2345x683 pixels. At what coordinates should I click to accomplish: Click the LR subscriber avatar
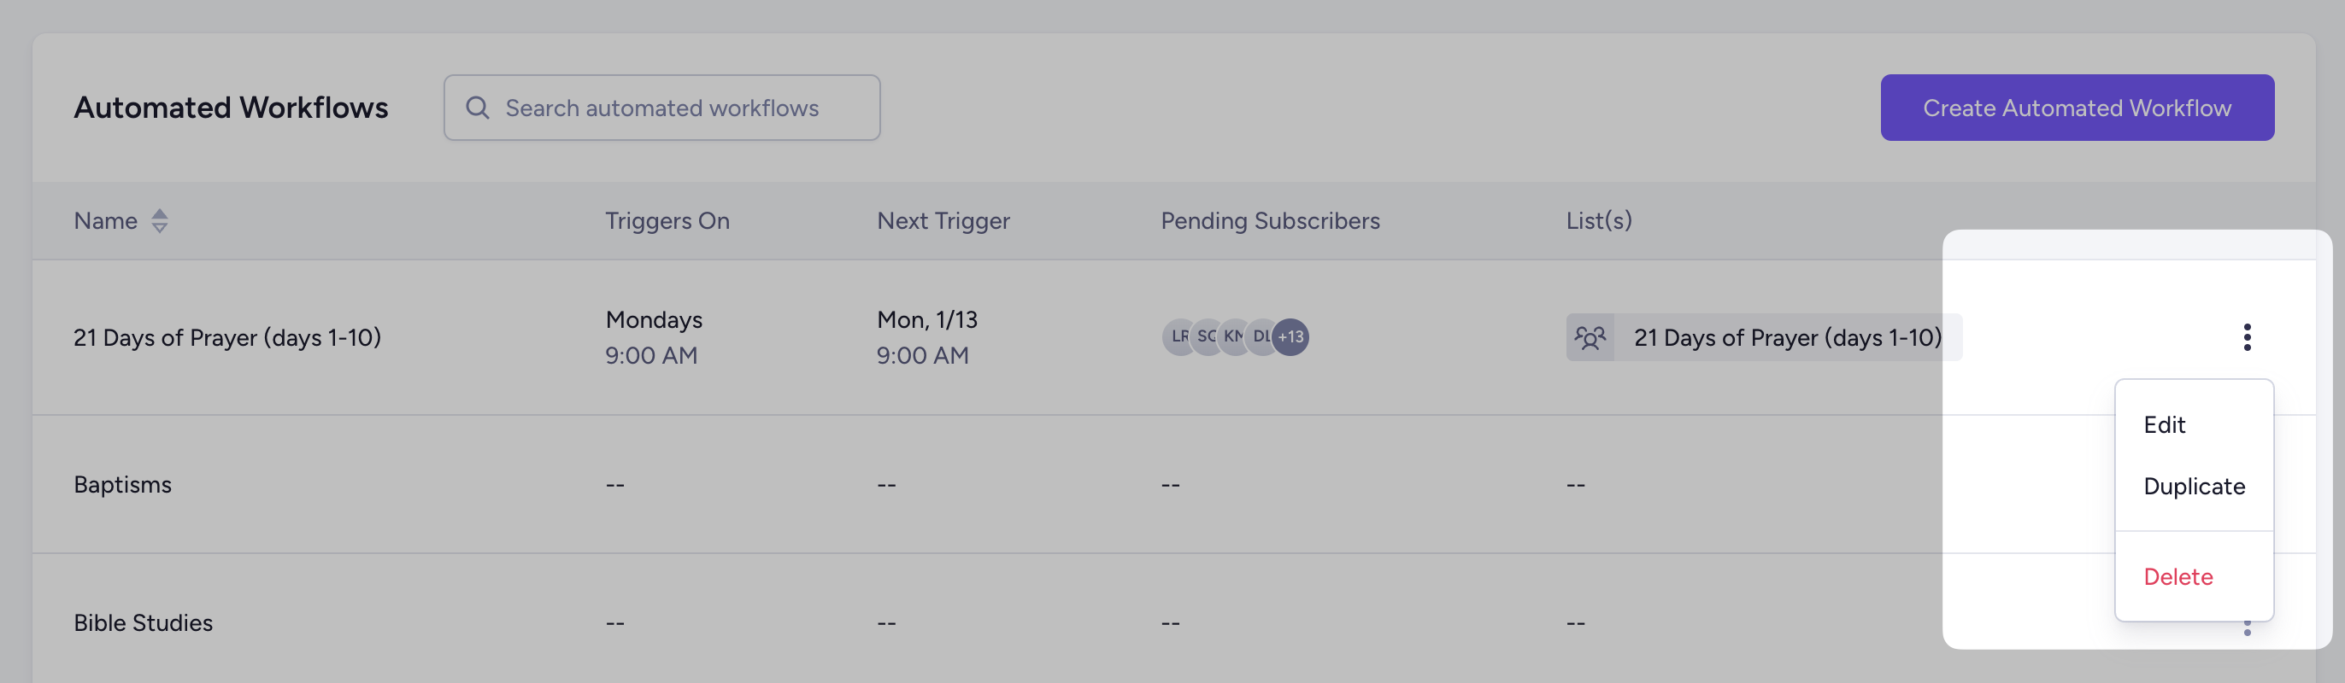1177,337
